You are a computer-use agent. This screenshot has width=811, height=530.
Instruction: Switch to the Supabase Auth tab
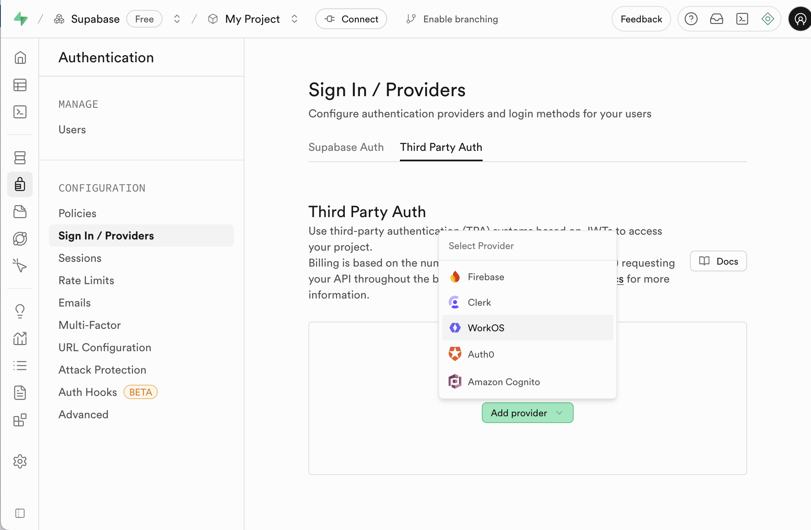point(346,147)
